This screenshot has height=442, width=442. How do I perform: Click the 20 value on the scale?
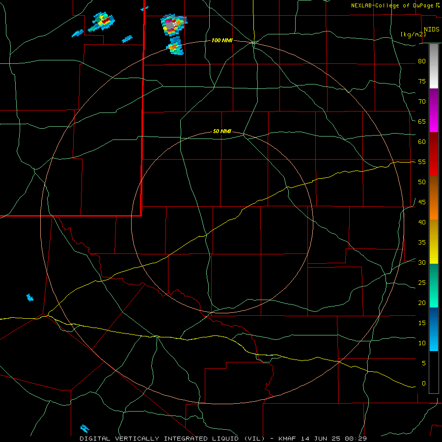pos(422,303)
